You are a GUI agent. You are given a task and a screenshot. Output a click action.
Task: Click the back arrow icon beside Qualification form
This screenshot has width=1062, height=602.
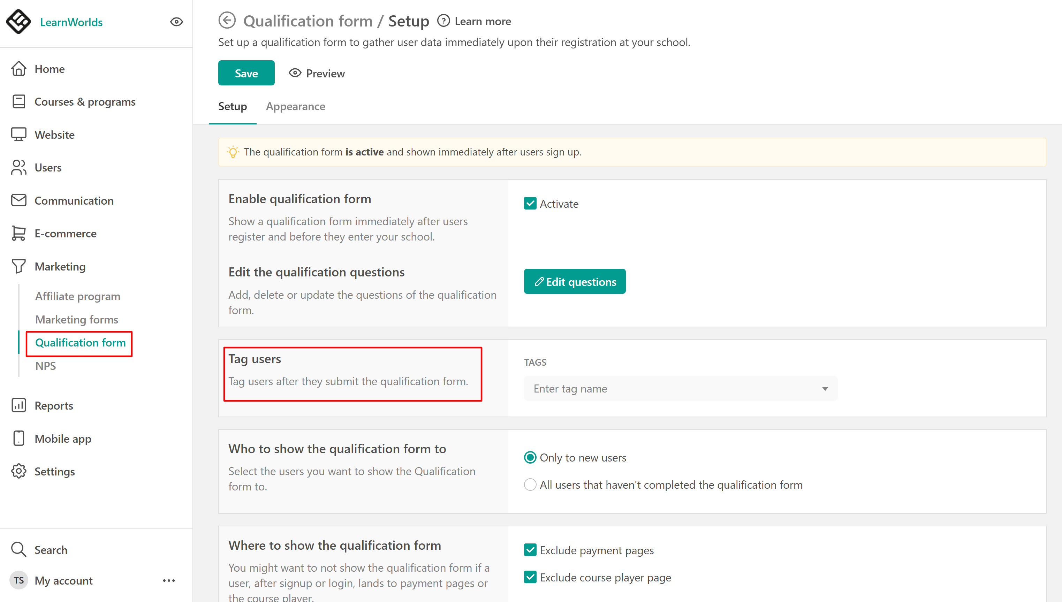point(227,21)
